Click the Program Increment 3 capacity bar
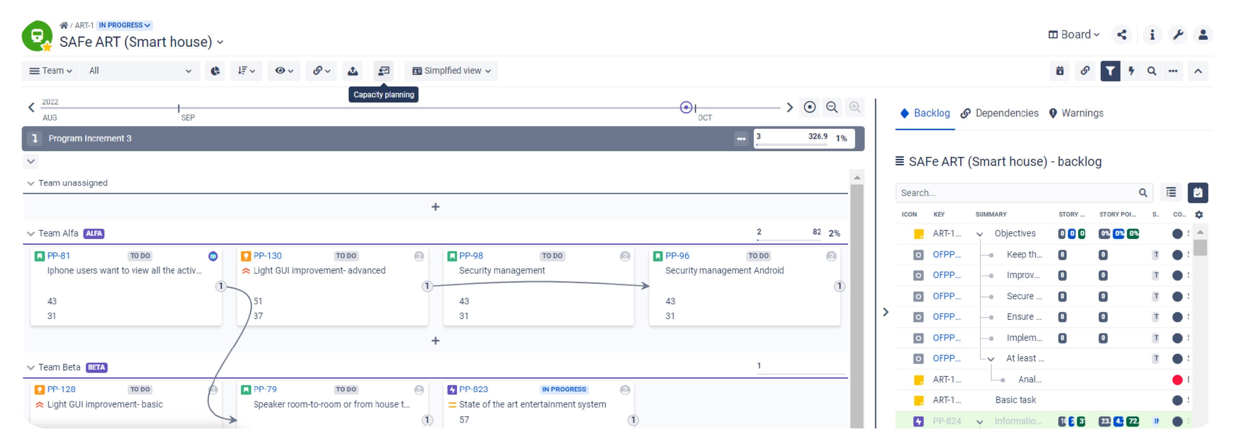This screenshot has width=1238, height=447. tap(804, 139)
